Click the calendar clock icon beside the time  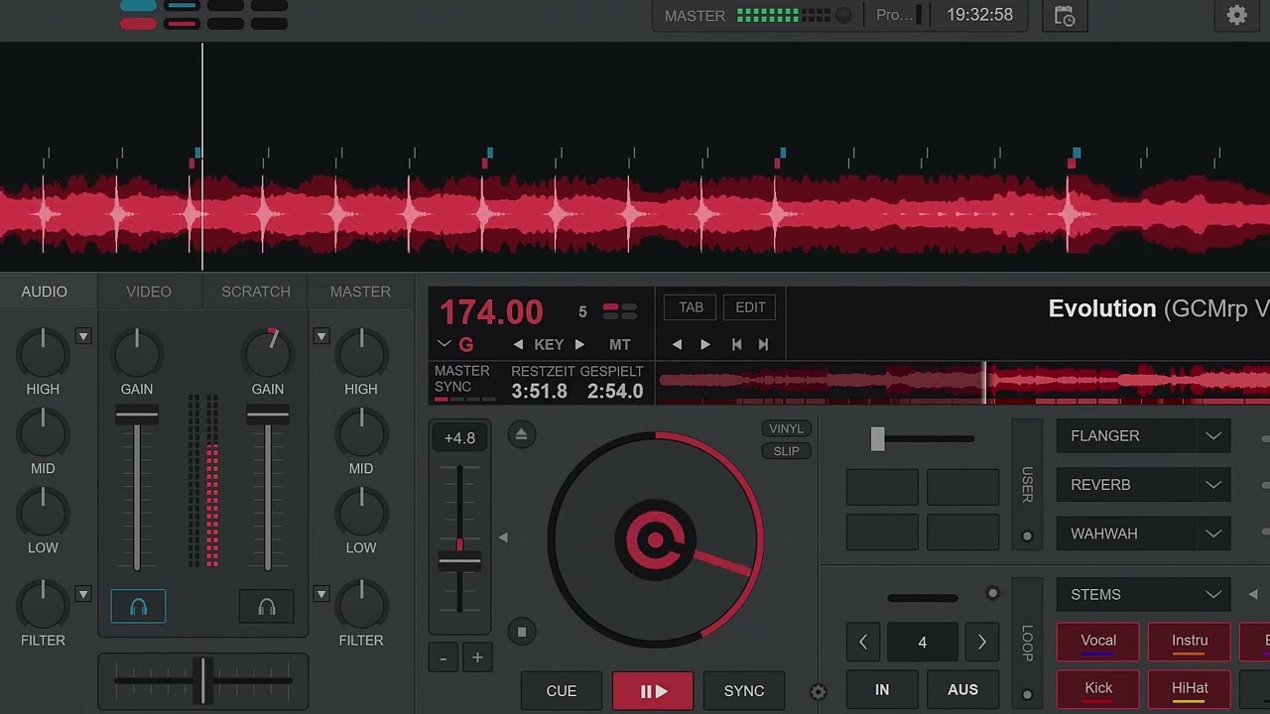(x=1065, y=16)
